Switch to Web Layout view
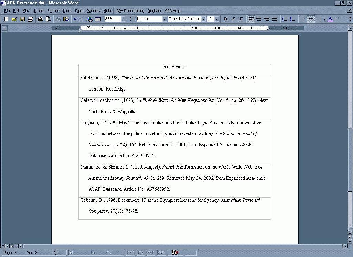Image resolution: width=353 pixels, height=257 pixels. click(8, 246)
